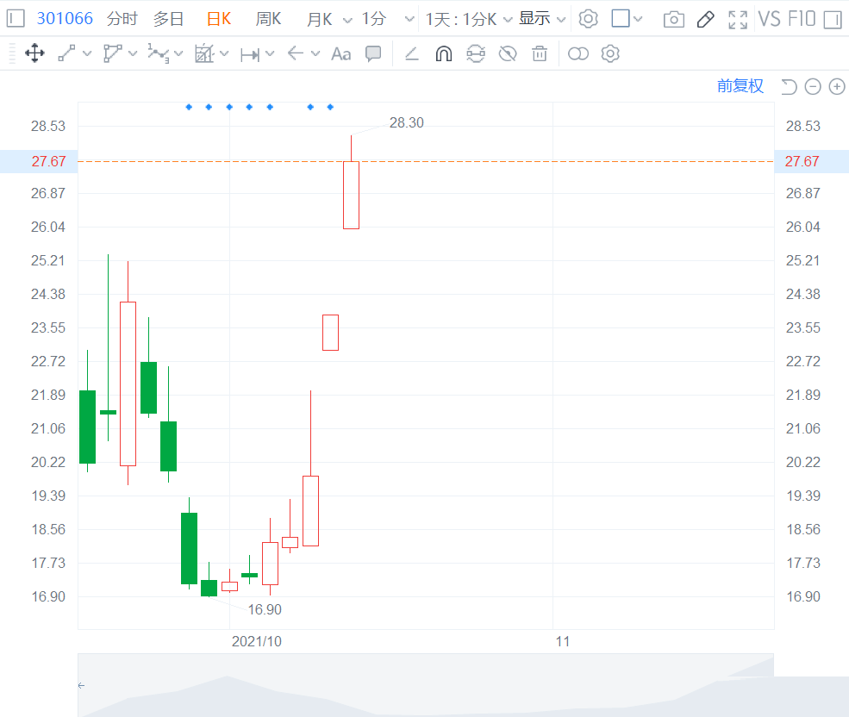849x717 pixels.
Task: Expand the 月K period dropdown
Action: [346, 19]
